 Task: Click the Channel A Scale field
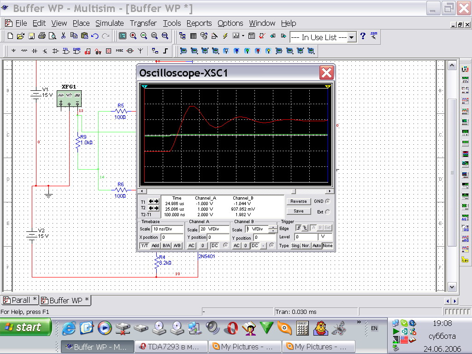(214, 229)
